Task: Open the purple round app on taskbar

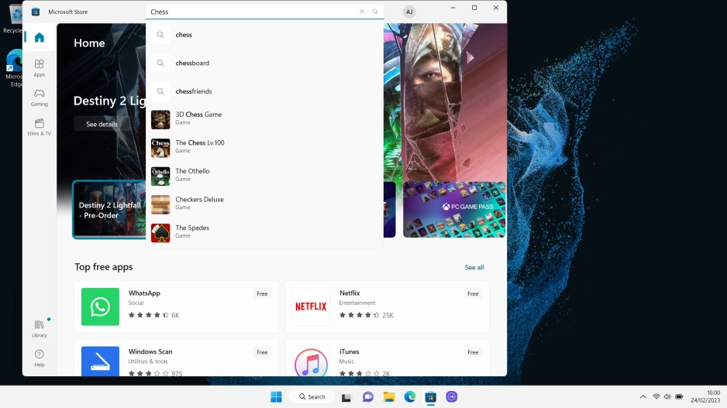Action: (x=452, y=397)
